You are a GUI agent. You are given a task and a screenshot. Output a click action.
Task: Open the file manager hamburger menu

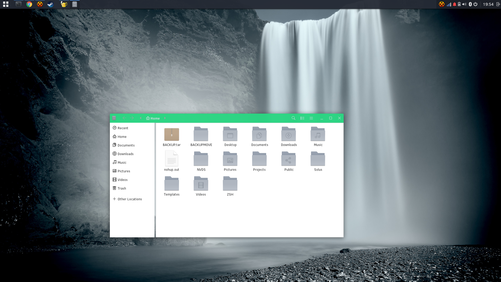tap(311, 118)
